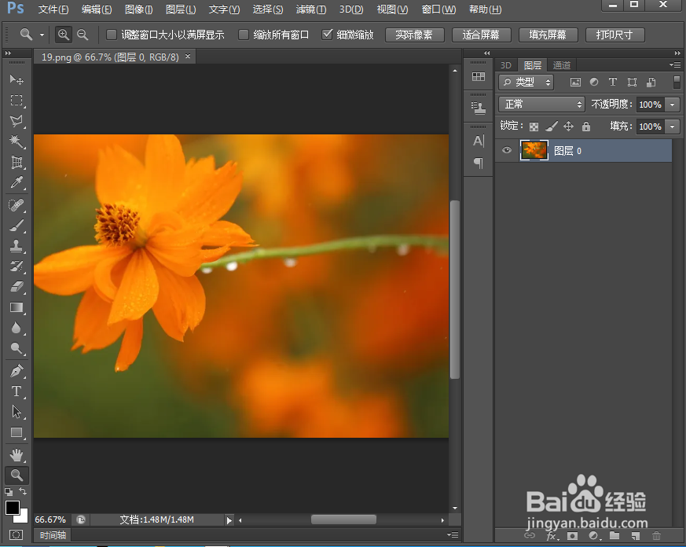The height and width of the screenshot is (547, 686).
Task: Select the Dodge tool
Action: 17,348
